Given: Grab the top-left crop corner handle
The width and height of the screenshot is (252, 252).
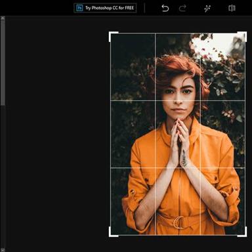Looking at the screenshot, I should (x=114, y=36).
